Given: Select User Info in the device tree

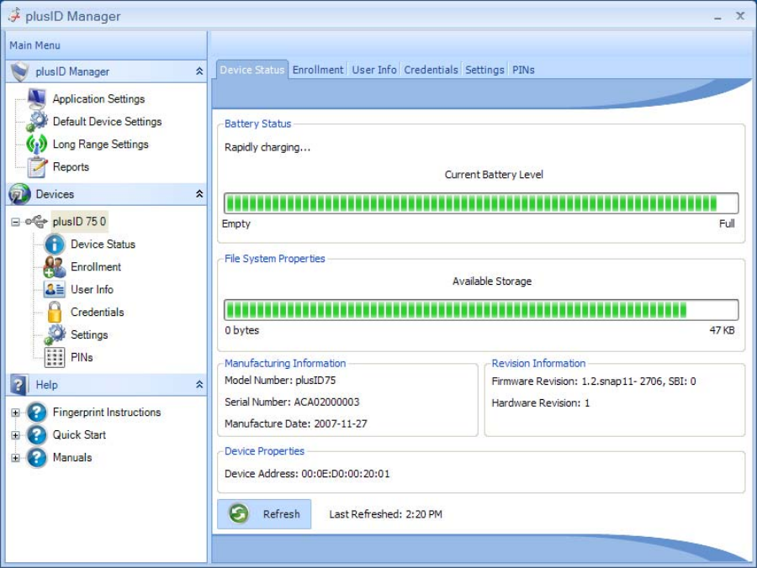Looking at the screenshot, I should pos(92,289).
